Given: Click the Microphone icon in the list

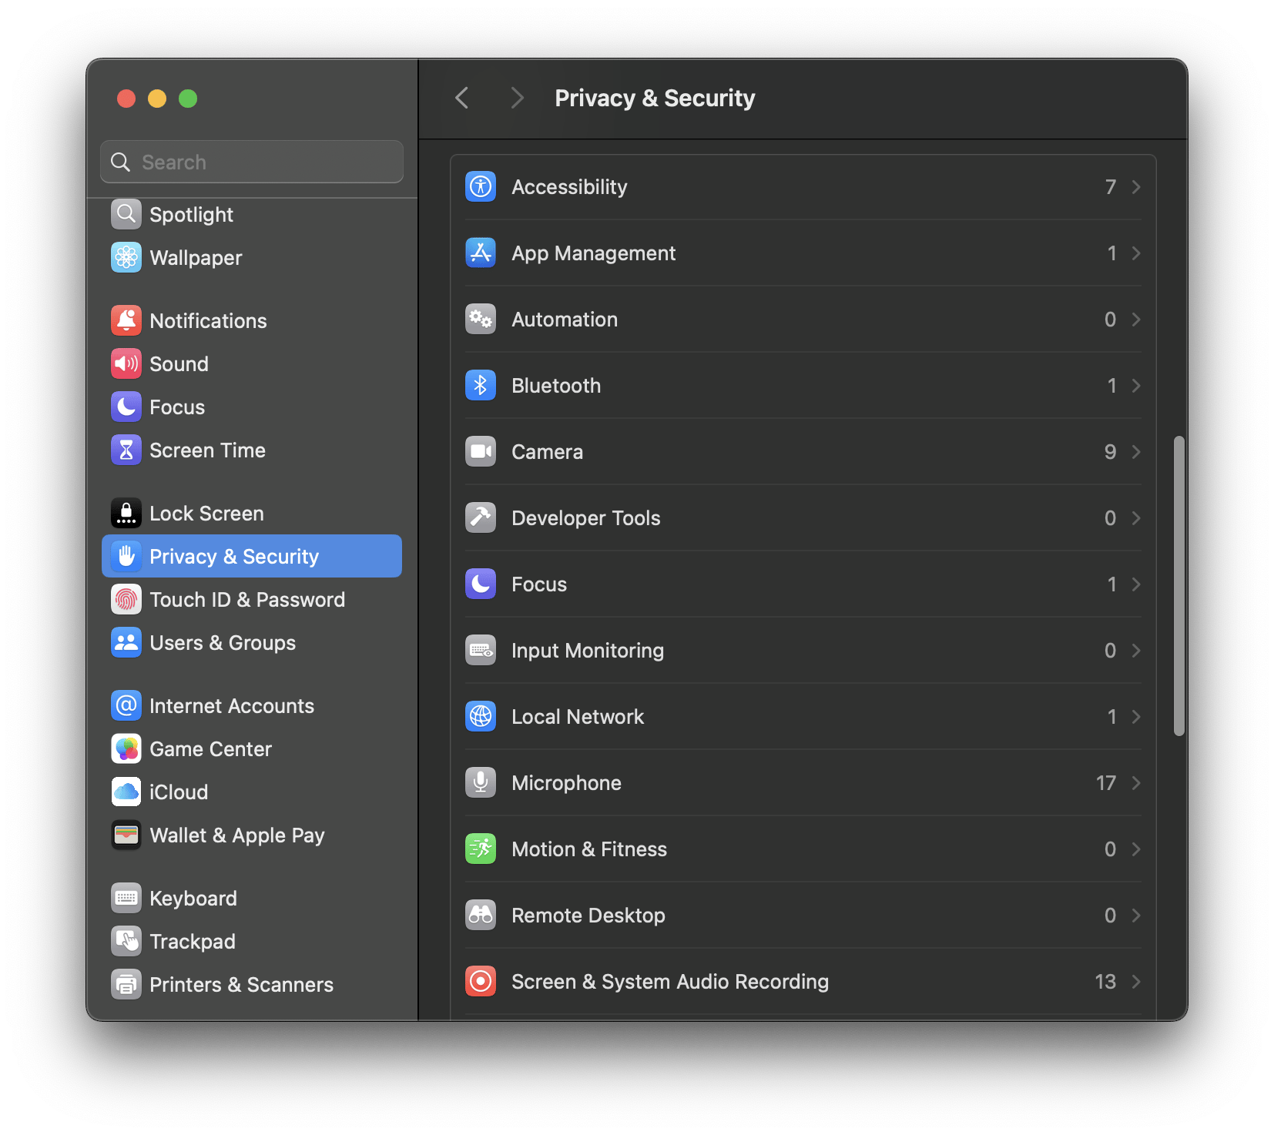Looking at the screenshot, I should pos(481,783).
